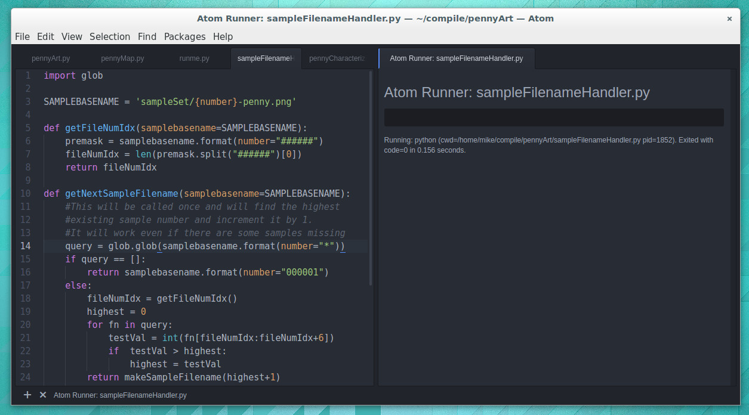749x415 pixels.
Task: Switch to the pennyMap.py tab
Action: (122, 58)
